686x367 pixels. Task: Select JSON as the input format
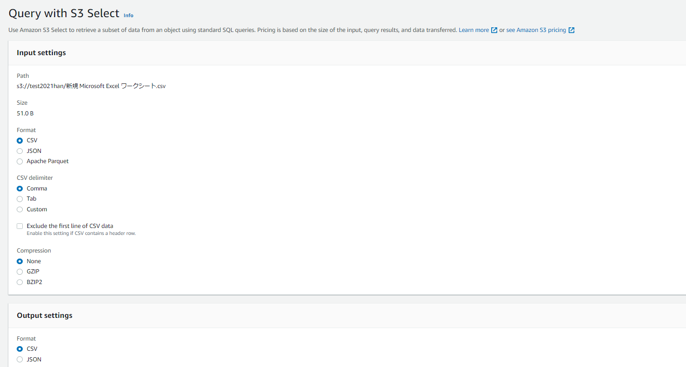[x=19, y=151]
